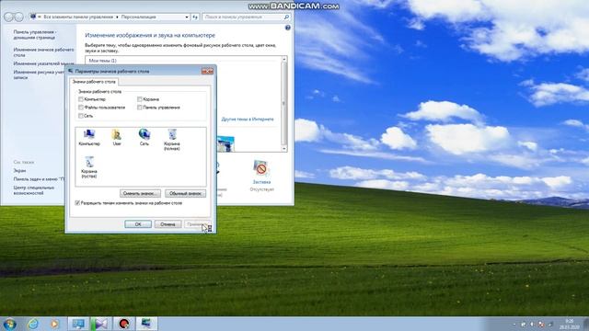Enable the Файлы пользователя checkbox

[x=81, y=108]
